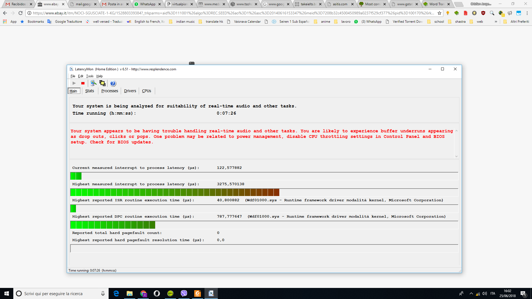This screenshot has width=532, height=299.
Task: Go back in the browser
Action: (5, 13)
